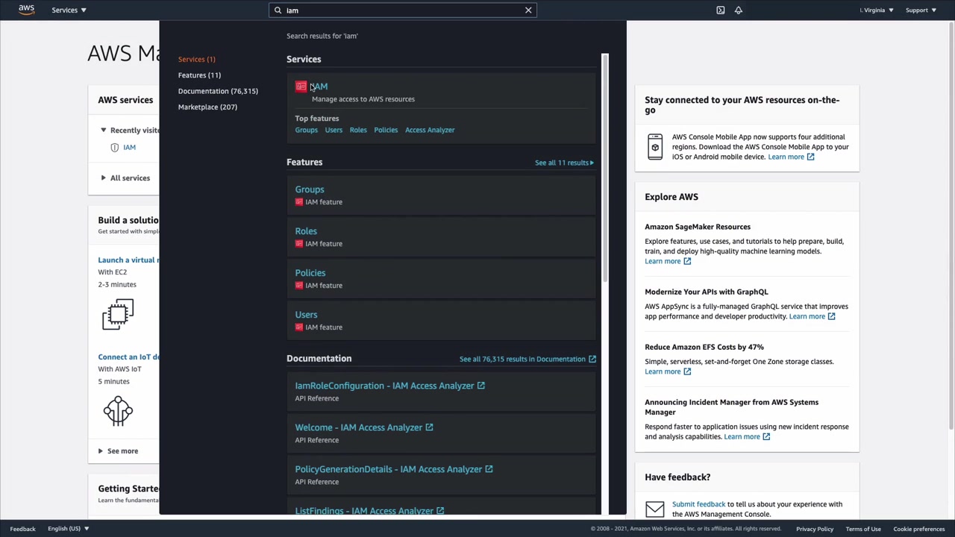This screenshot has height=537, width=955.
Task: Click external link icon beside Welcome doc
Action: pos(429,427)
